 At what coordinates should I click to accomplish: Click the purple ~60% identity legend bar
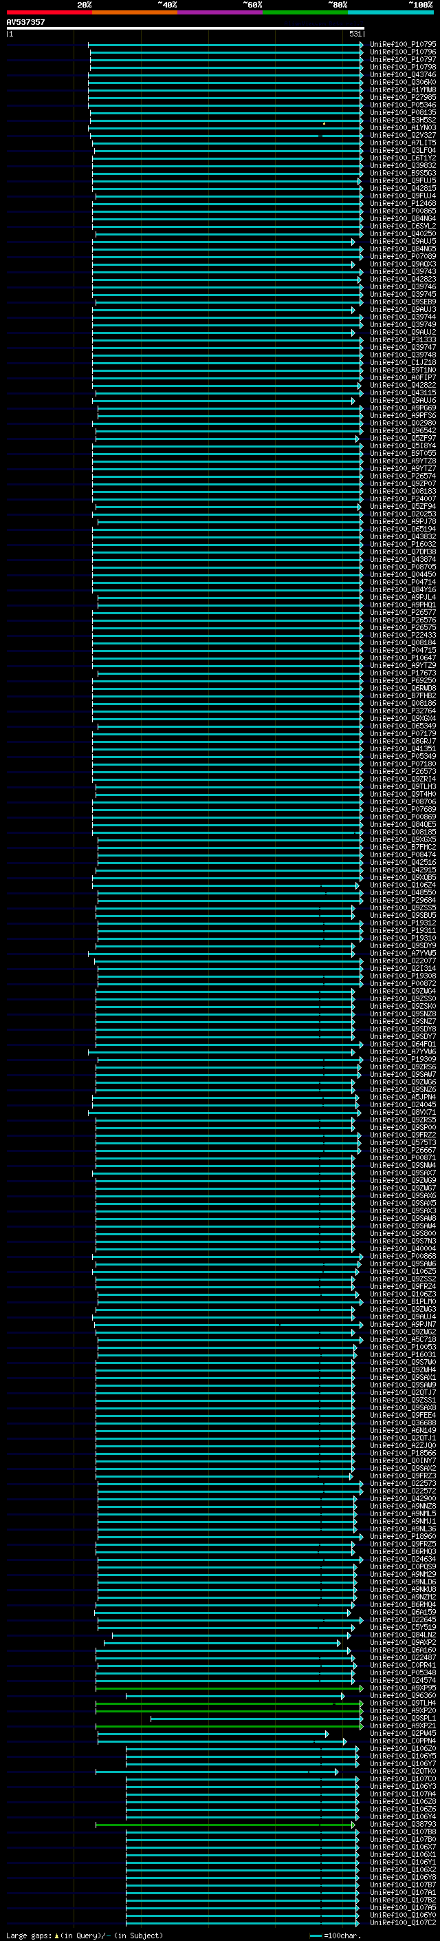(x=221, y=12)
